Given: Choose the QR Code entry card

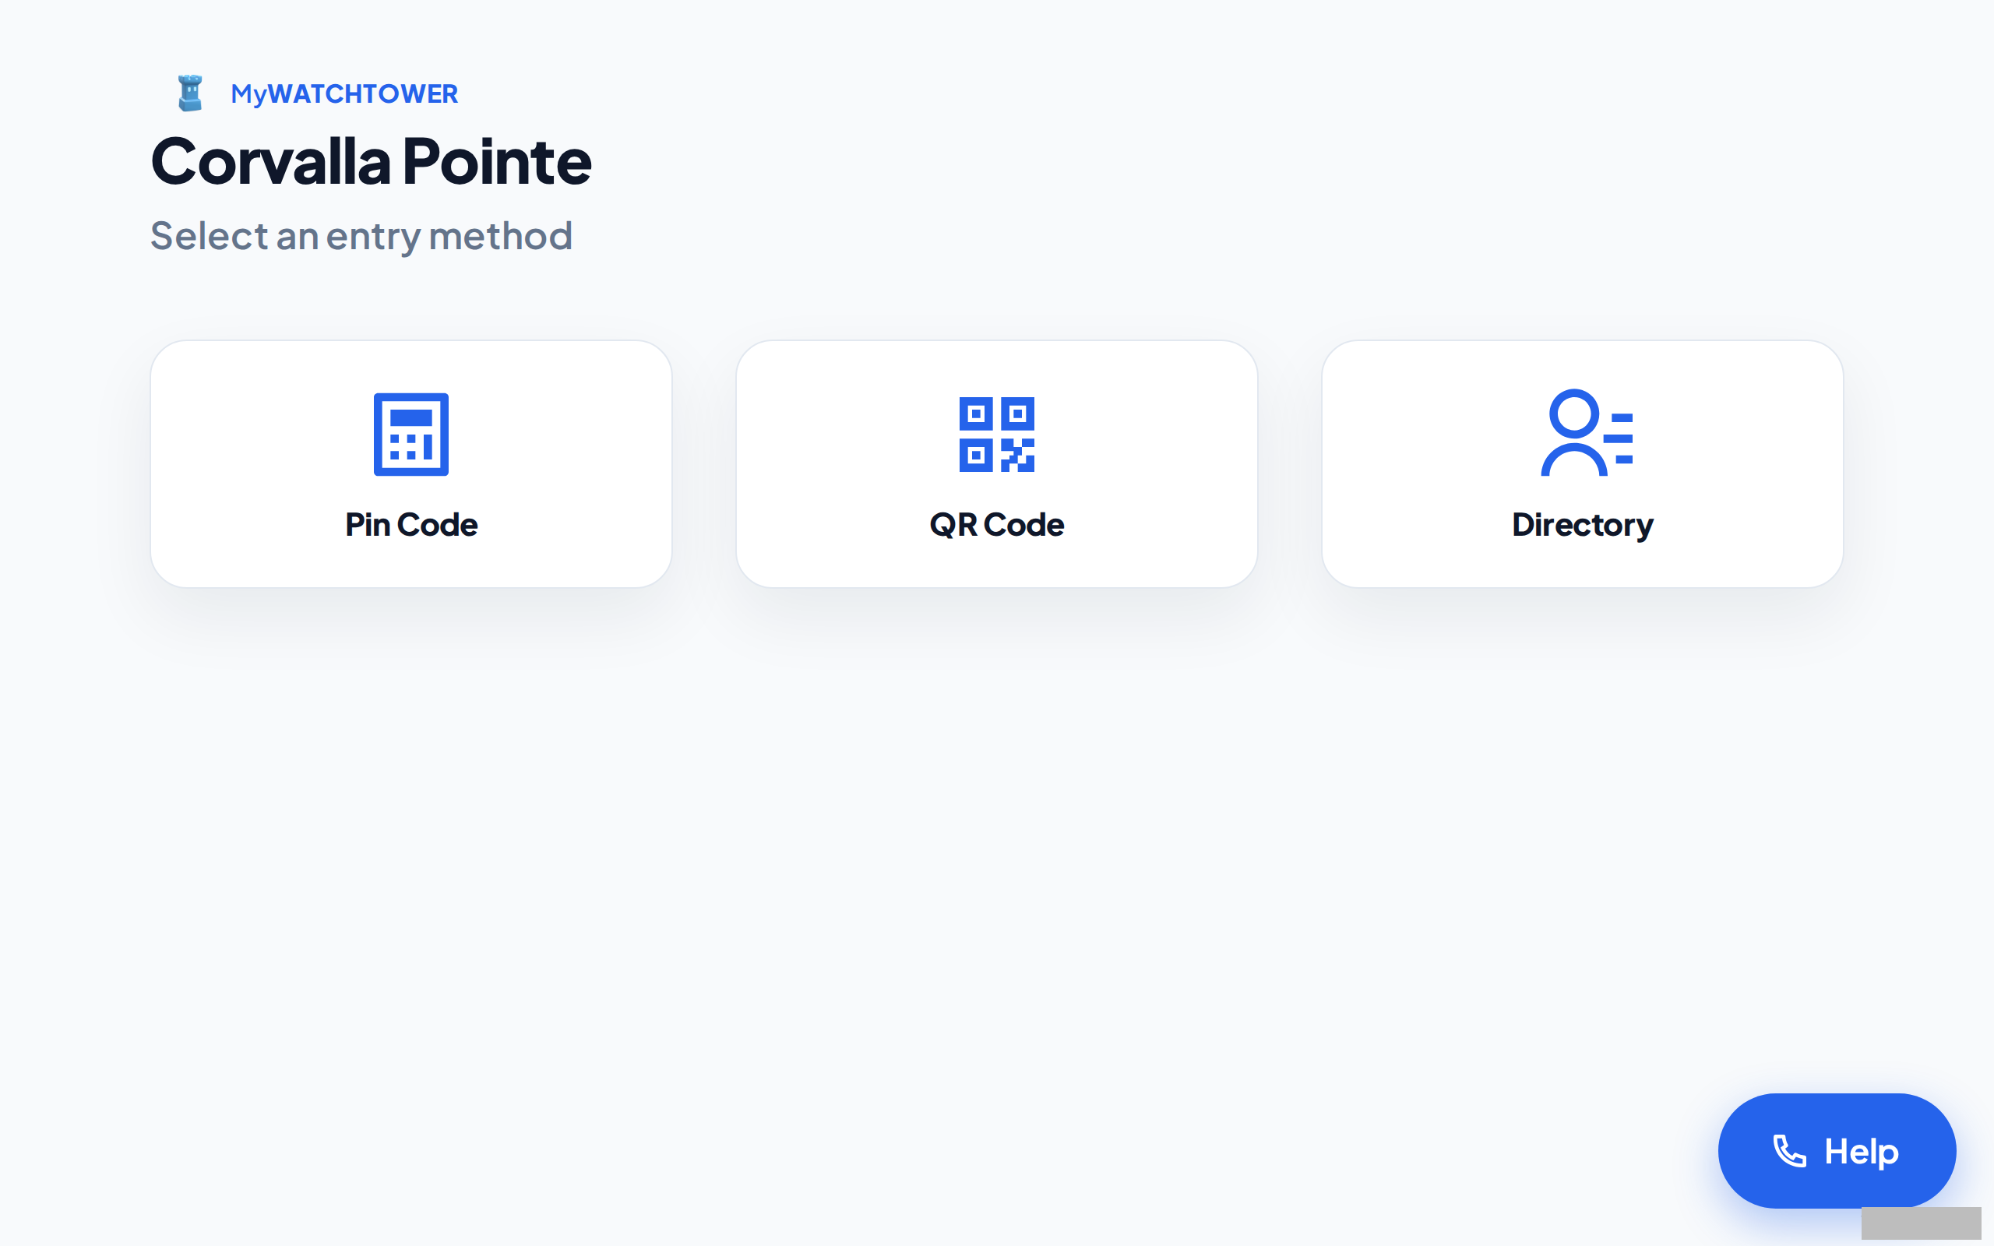Looking at the screenshot, I should (x=997, y=464).
